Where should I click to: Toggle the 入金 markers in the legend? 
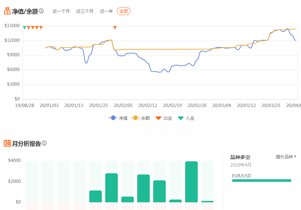tap(186, 118)
